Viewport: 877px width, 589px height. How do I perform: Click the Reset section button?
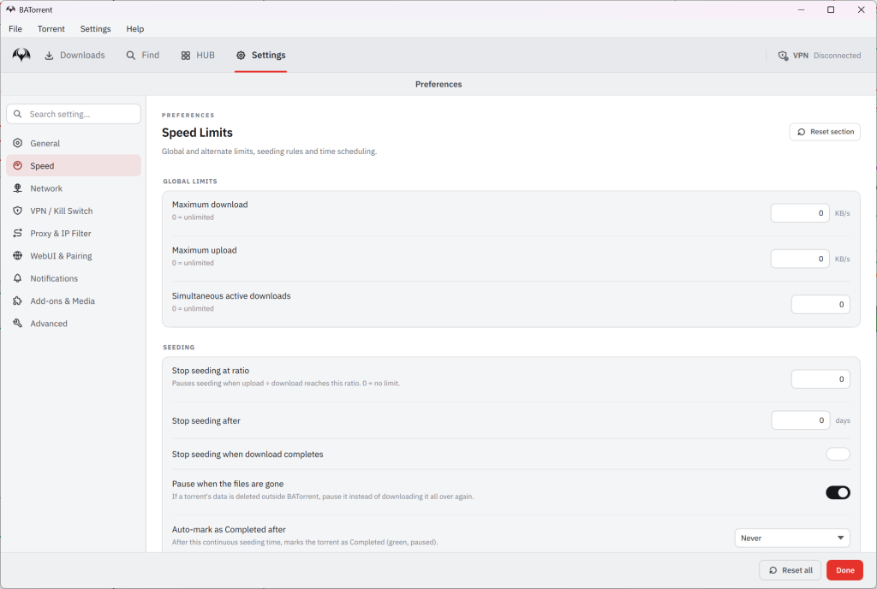coord(825,132)
